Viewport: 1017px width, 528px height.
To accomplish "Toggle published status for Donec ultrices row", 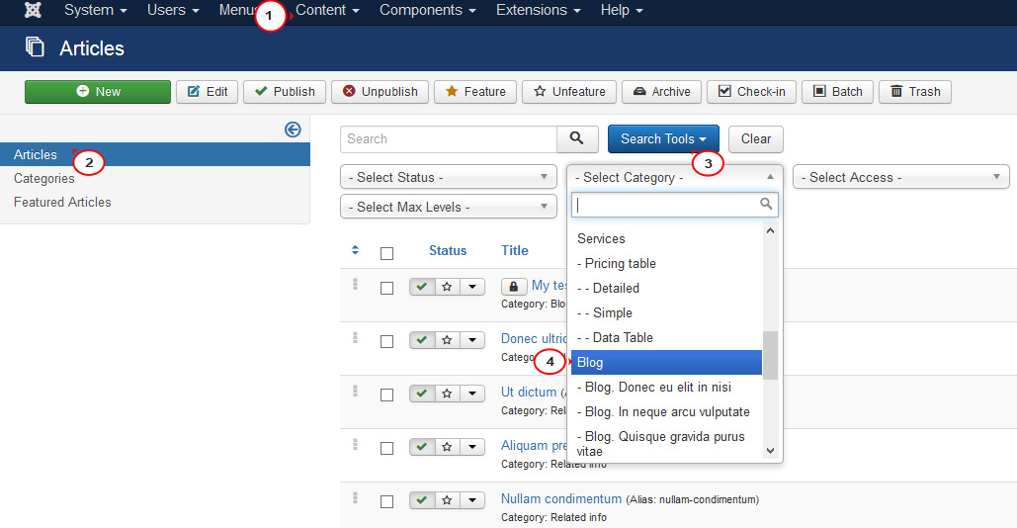I will coord(422,340).
